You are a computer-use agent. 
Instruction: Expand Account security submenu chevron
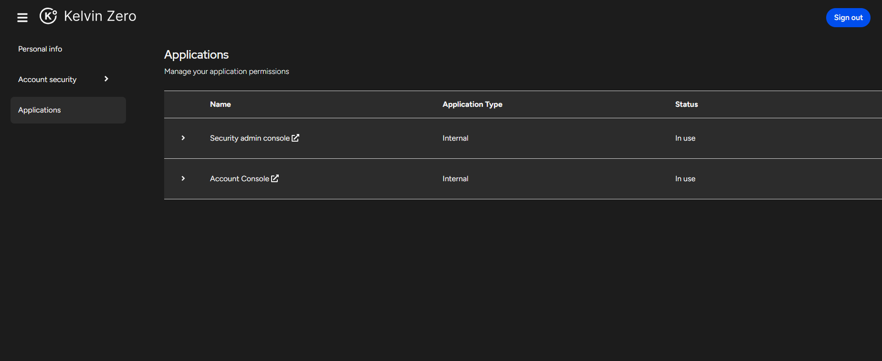click(x=106, y=79)
